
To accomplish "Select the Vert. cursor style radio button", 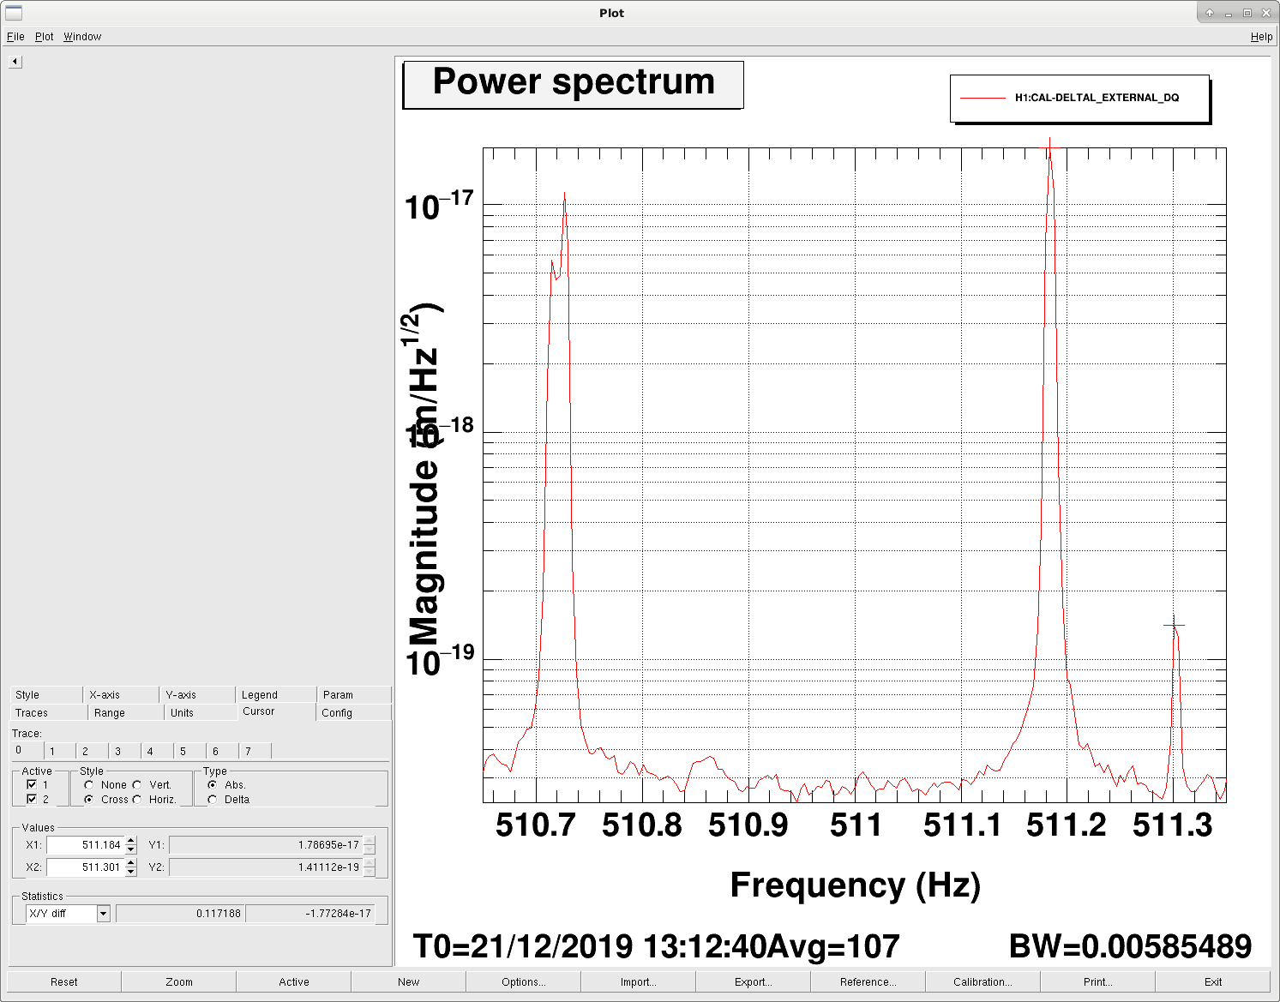I will point(137,784).
